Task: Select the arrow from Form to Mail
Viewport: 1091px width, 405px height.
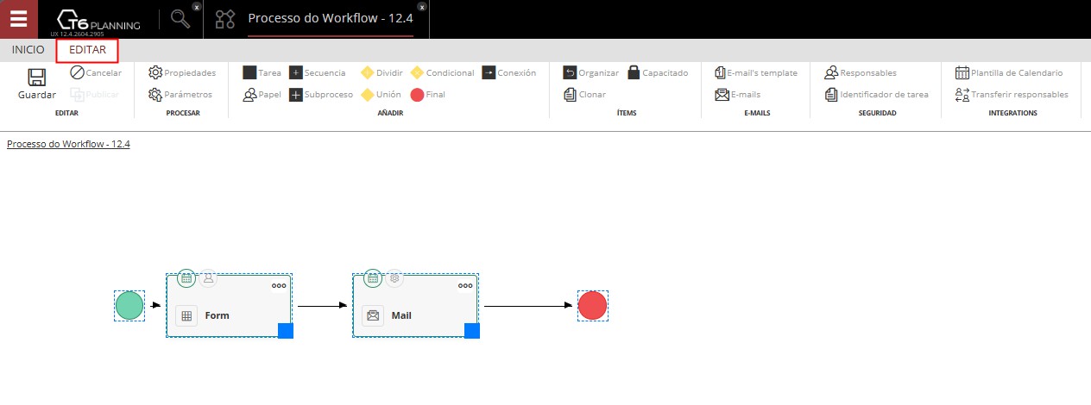Action: (x=322, y=305)
